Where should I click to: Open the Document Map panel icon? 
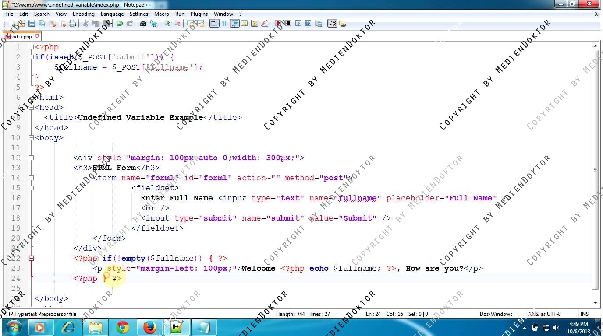pos(254,23)
